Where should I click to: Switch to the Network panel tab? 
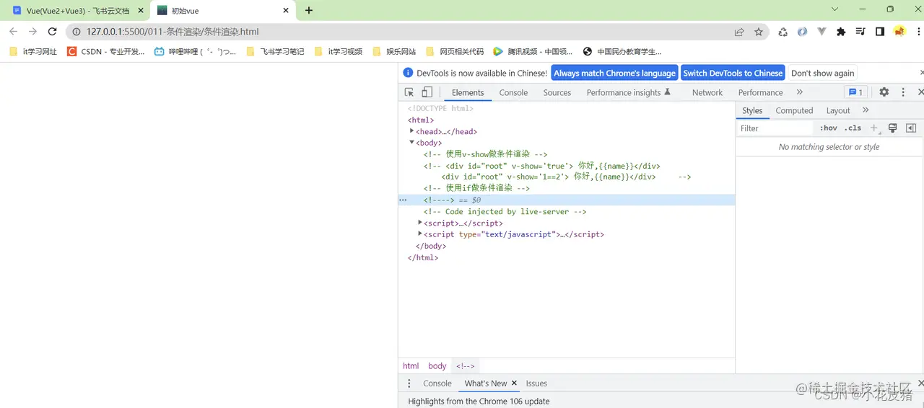707,92
